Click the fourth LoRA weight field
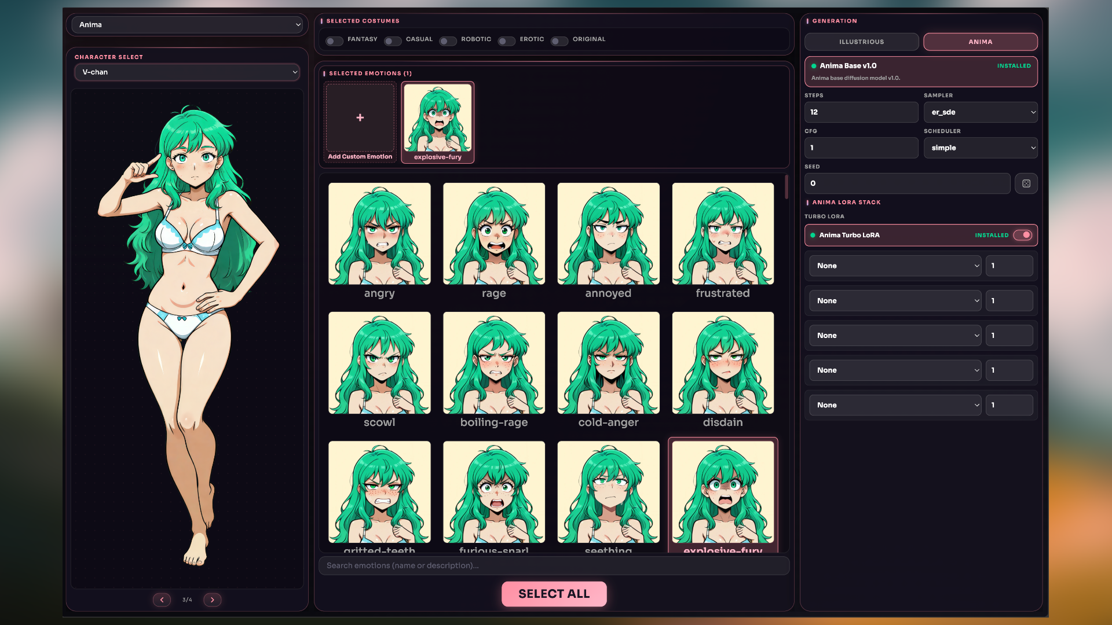This screenshot has height=625, width=1112. 1009,370
